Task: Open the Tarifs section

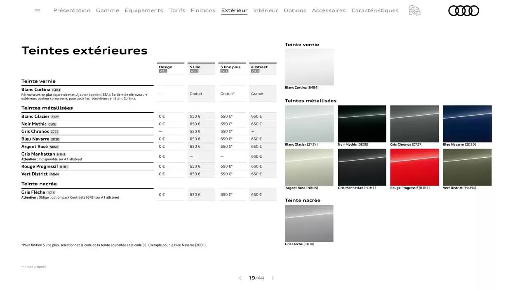Action: 177,10
